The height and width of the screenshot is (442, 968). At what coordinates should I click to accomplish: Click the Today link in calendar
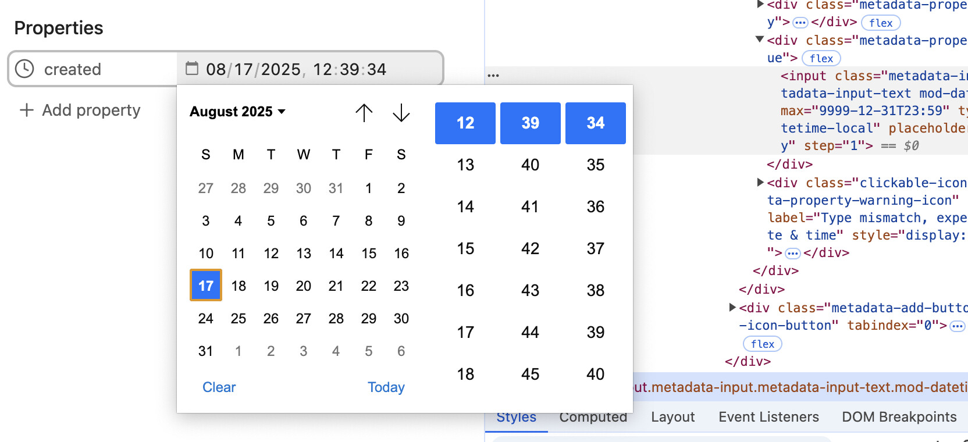(x=386, y=387)
